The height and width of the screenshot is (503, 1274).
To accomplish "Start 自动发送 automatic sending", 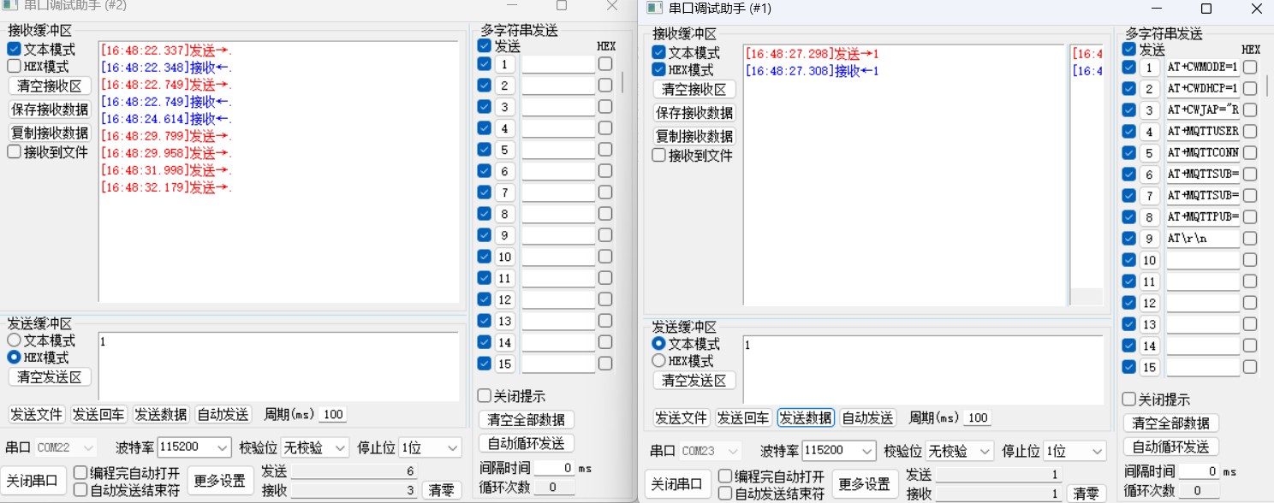I will pos(223,414).
